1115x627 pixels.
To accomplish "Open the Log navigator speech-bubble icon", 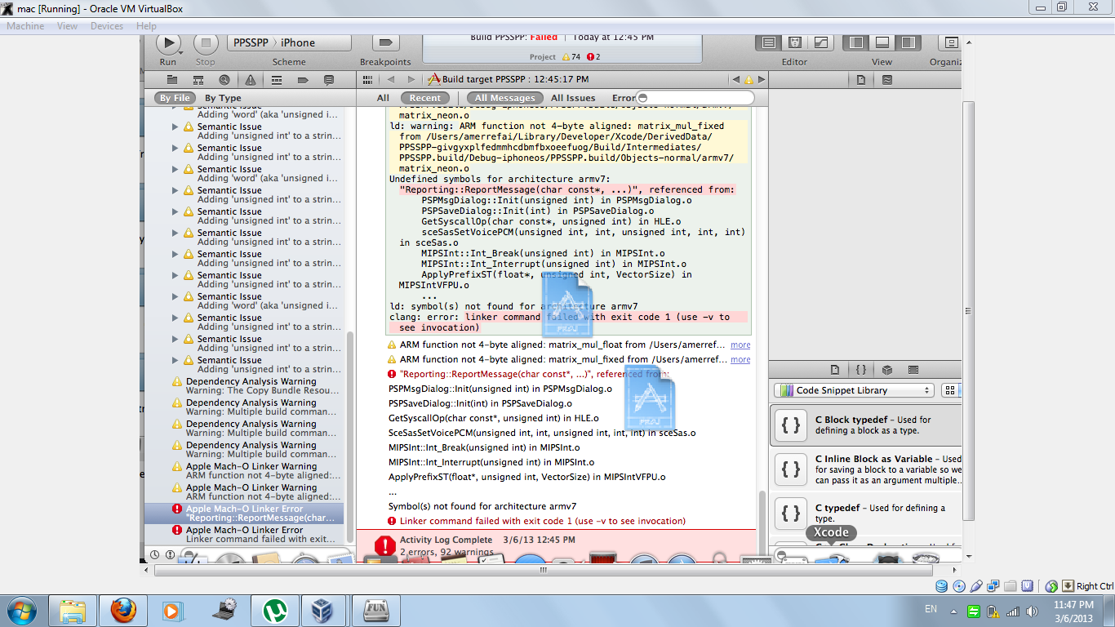I will 329,80.
